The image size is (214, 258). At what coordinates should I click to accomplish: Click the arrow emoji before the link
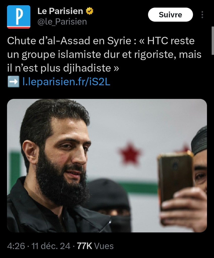click(14, 82)
